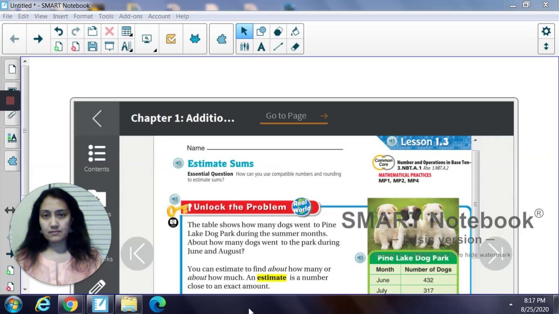The image size is (559, 314).
Task: Select the Text tool
Action: pos(261,47)
